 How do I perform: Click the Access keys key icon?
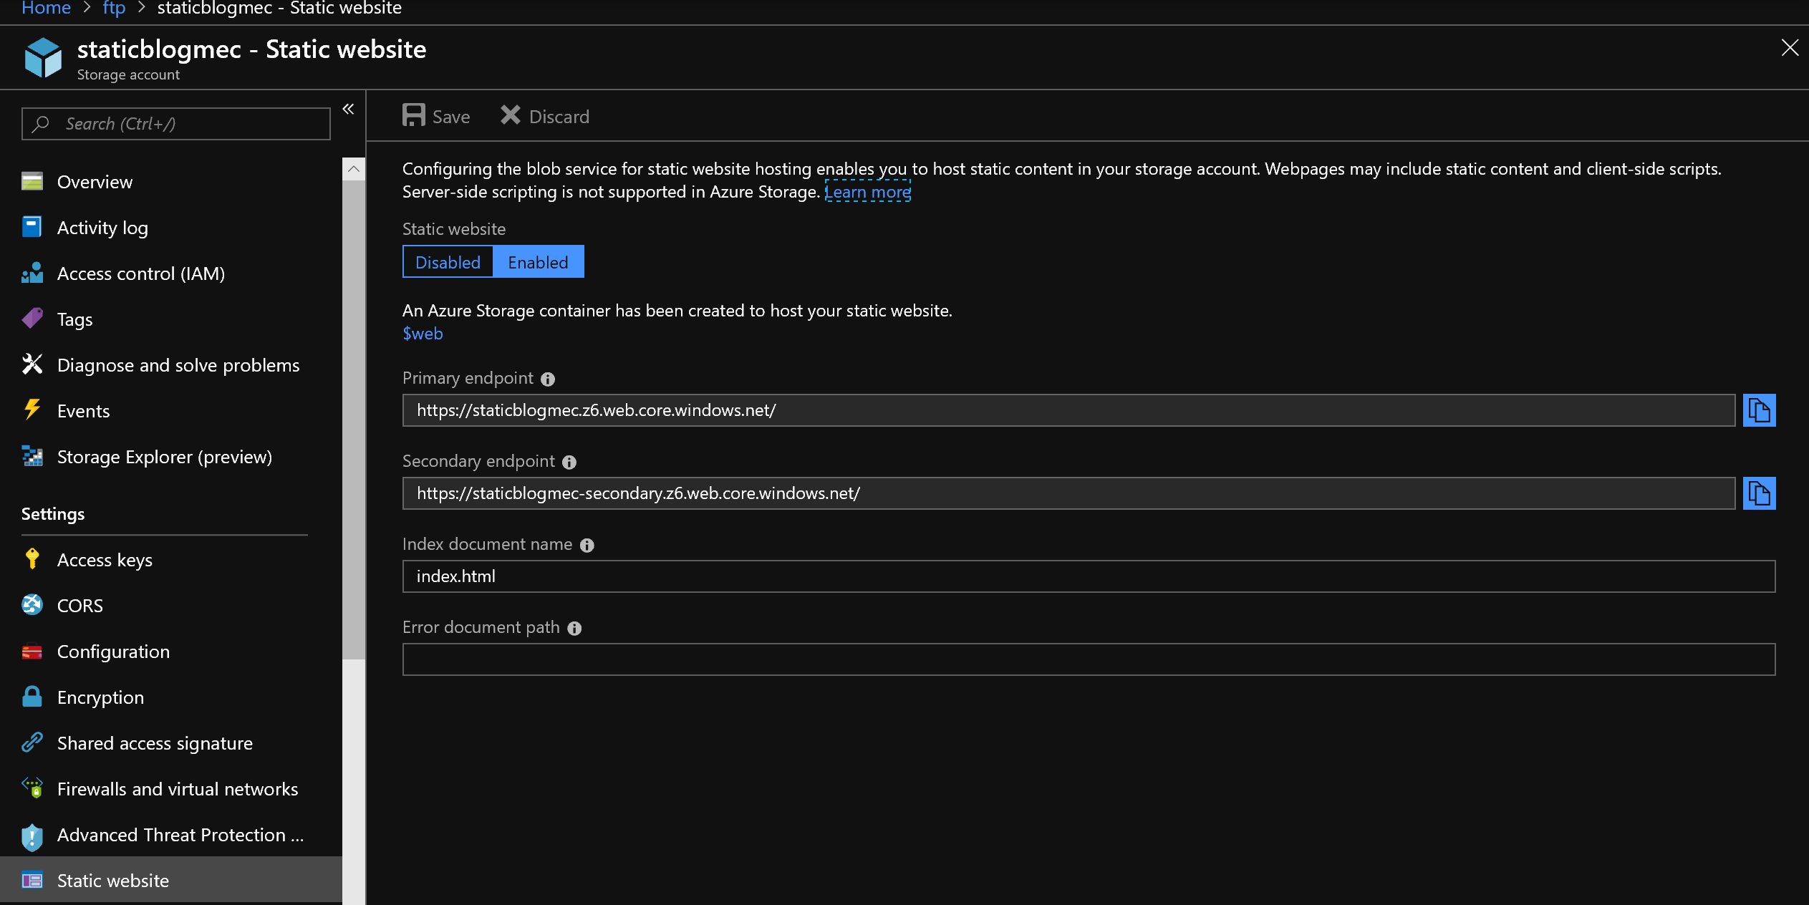point(32,558)
